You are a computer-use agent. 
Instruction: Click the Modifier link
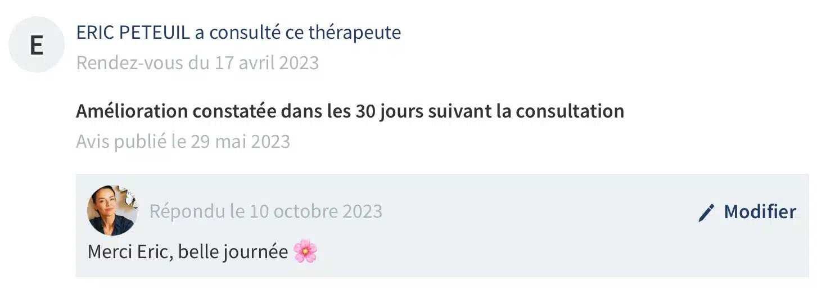tap(760, 212)
